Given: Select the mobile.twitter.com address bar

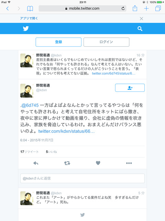Looking at the screenshot, I should (82, 8).
